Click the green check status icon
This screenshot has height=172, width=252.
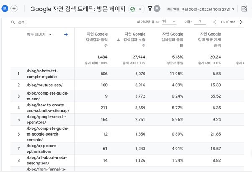point(133,9)
